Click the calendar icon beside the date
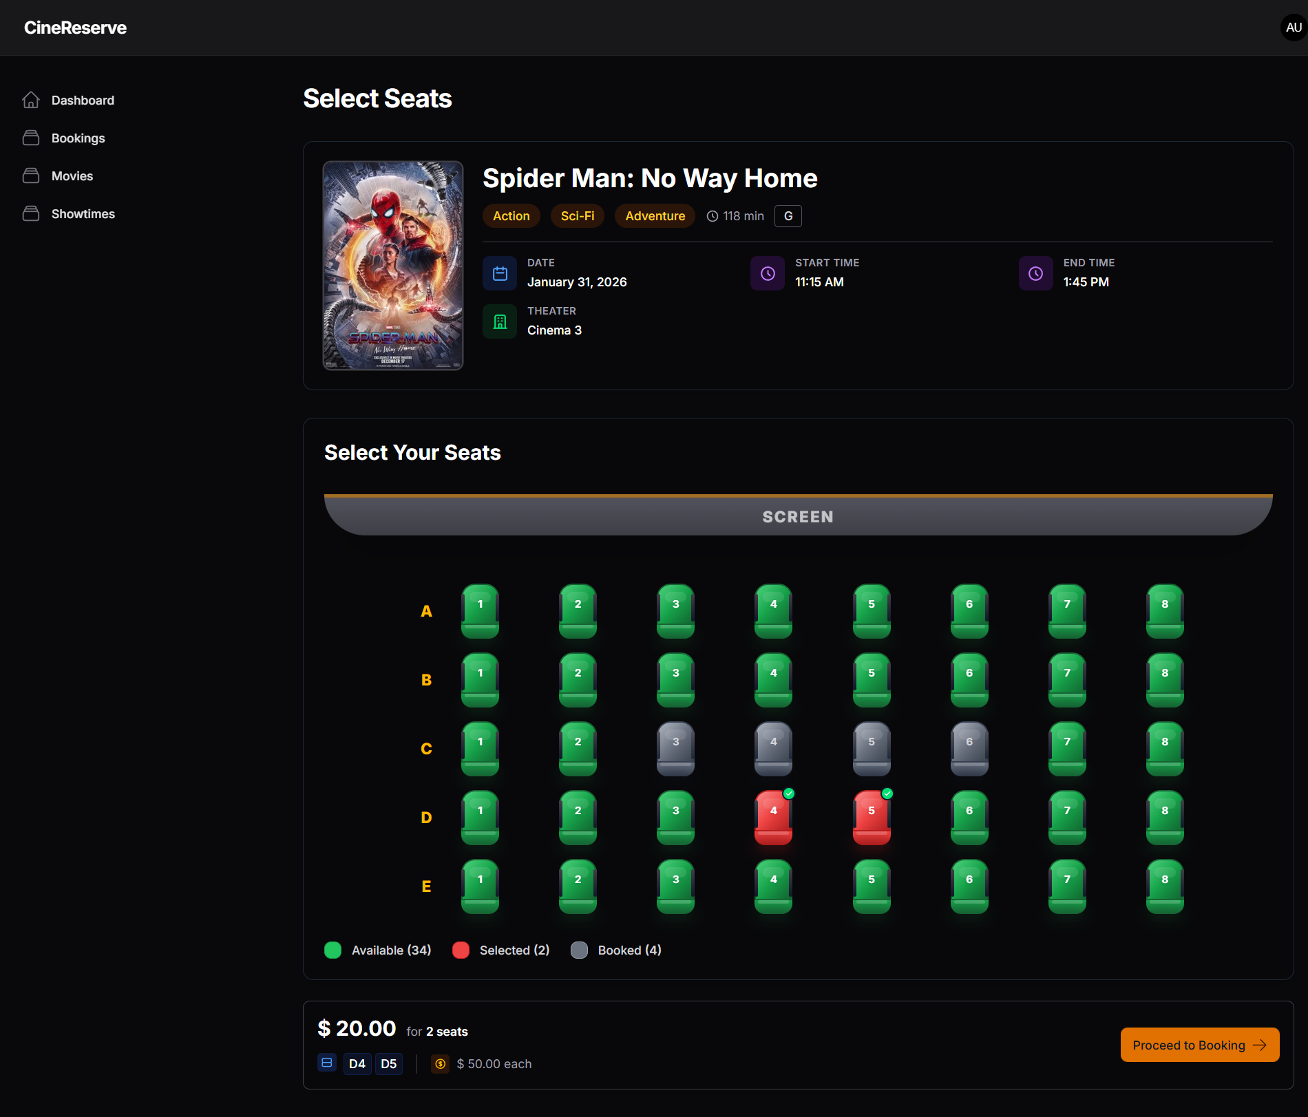 [x=500, y=273]
